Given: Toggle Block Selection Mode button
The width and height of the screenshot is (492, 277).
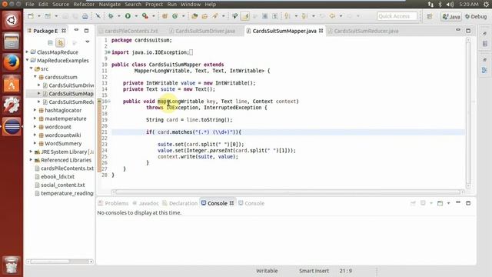Looking at the screenshot, I should click(264, 16).
